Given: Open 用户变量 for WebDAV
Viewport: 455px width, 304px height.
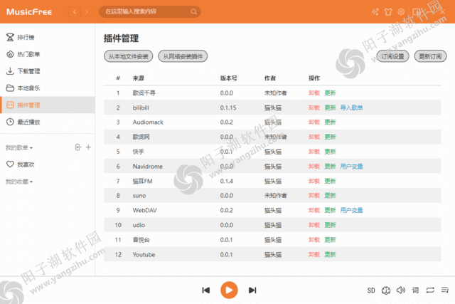Looking at the screenshot, I should tap(351, 211).
